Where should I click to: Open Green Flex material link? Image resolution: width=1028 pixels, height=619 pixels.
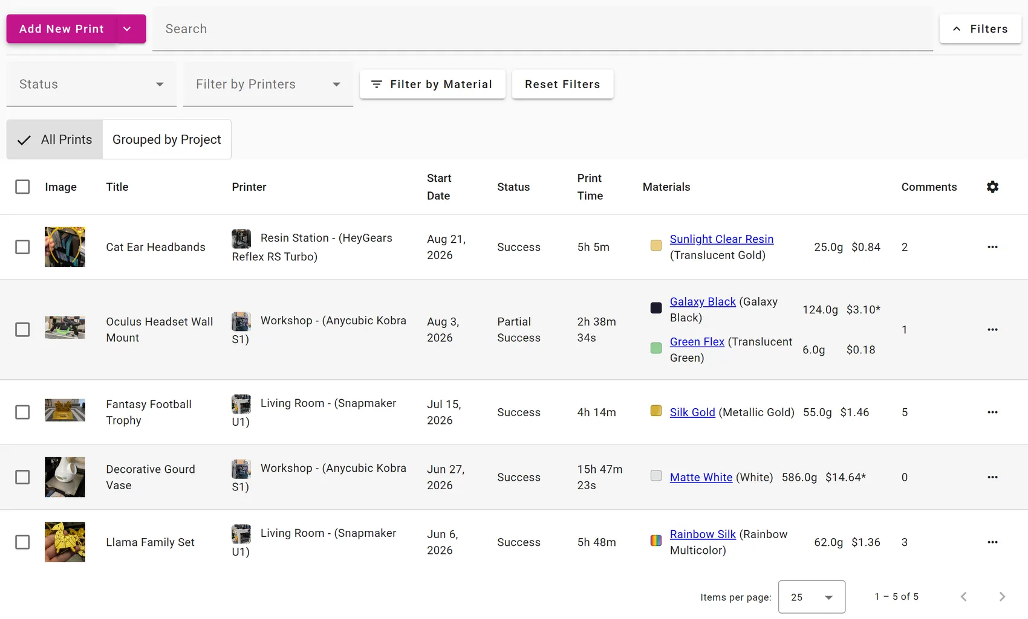click(697, 342)
